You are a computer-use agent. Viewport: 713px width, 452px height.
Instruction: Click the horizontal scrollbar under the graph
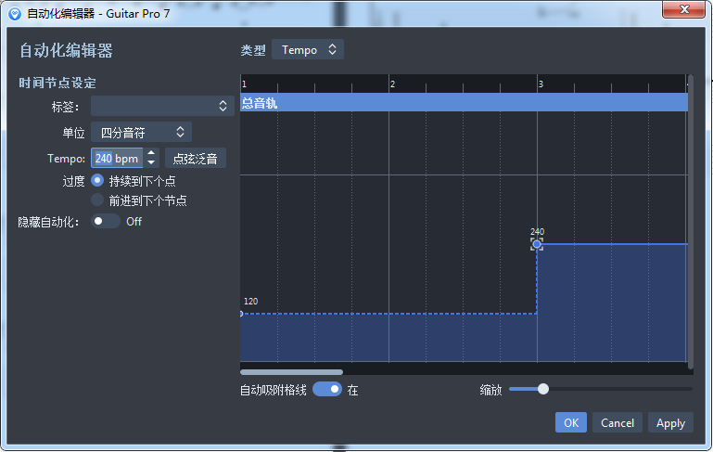[x=292, y=372]
